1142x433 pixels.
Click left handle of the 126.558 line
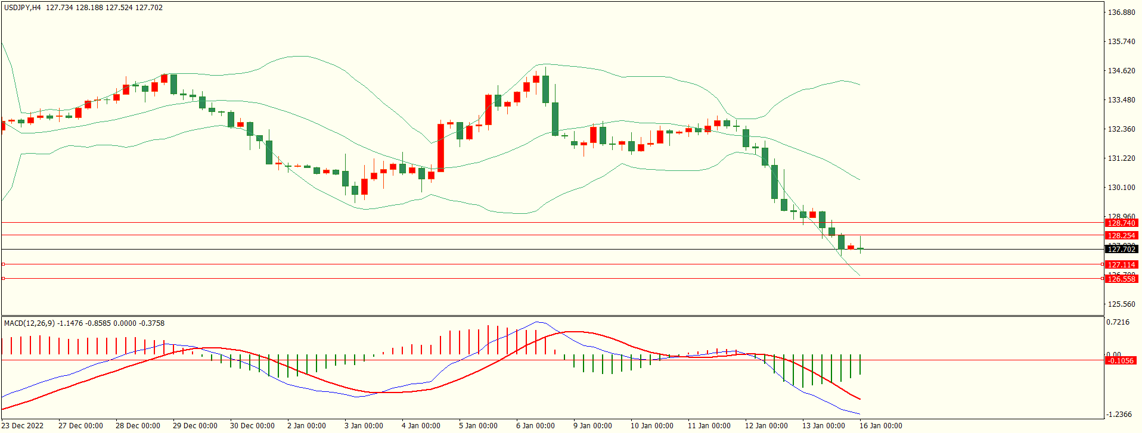[x=3, y=278]
